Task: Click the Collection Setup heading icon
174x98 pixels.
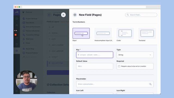Action: coord(48,85)
